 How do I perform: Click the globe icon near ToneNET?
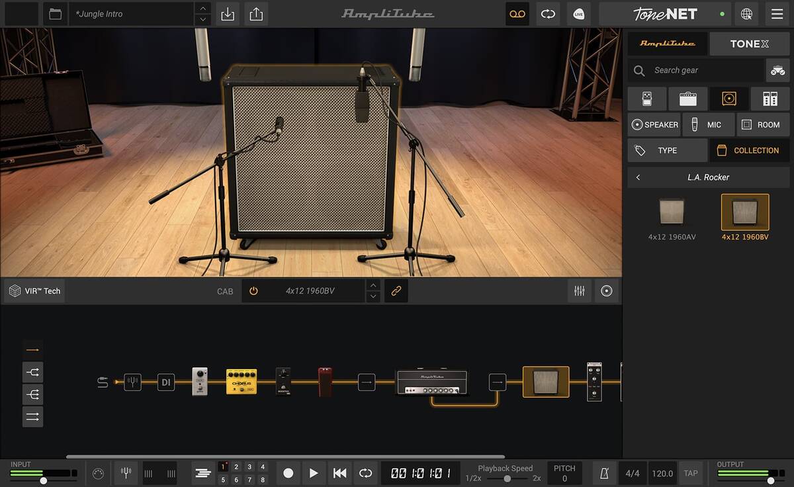click(746, 13)
